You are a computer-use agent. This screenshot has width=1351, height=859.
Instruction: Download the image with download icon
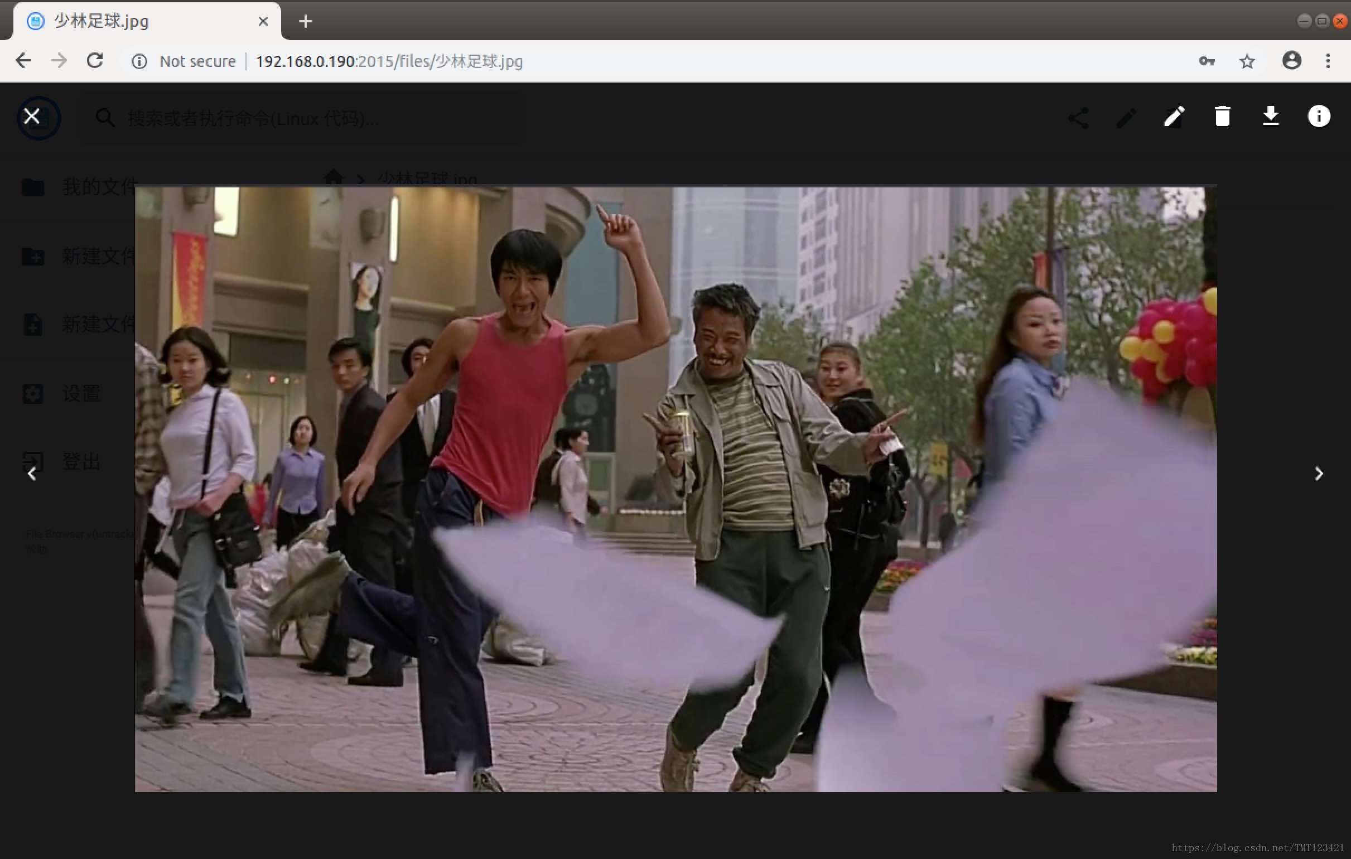tap(1271, 117)
